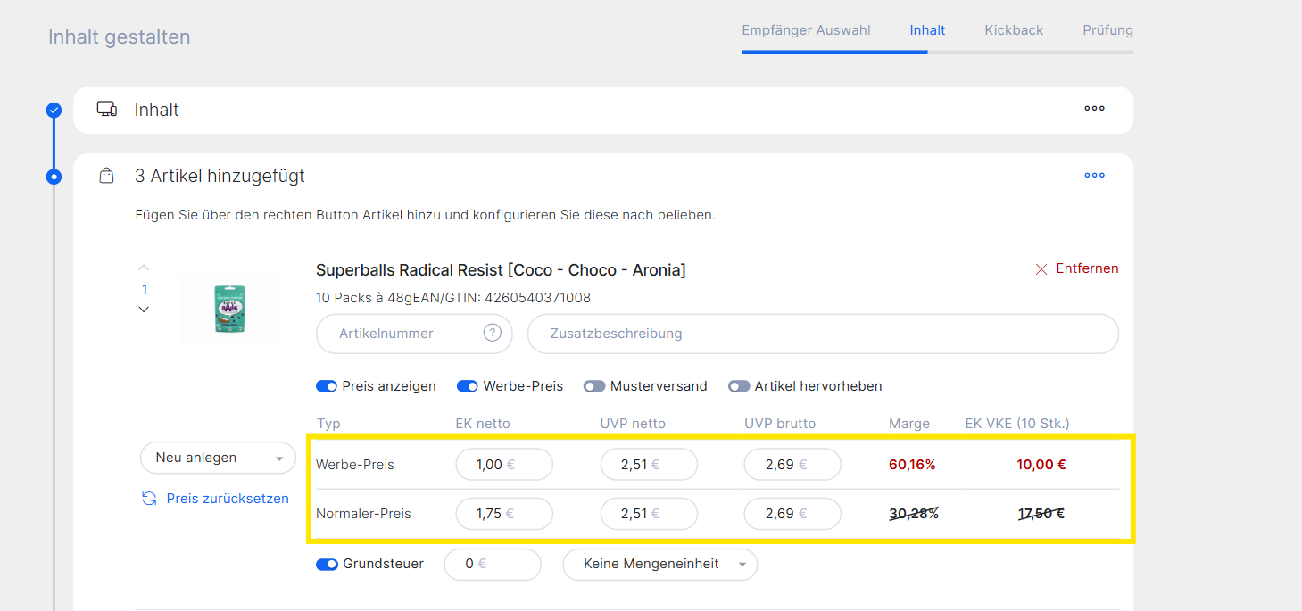
Task: Click the Artikelnummer help question-mark icon
Action: pyautogui.click(x=492, y=334)
